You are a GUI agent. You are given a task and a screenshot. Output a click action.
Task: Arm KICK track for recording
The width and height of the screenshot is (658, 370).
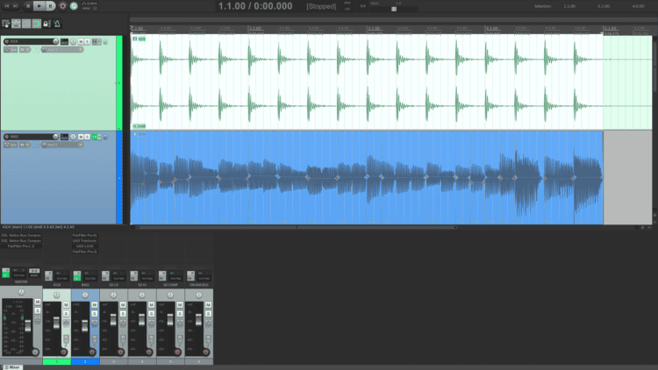[6, 41]
